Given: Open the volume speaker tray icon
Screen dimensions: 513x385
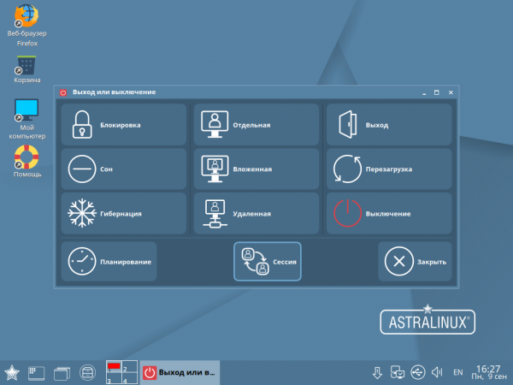Looking at the screenshot, I should (437, 372).
